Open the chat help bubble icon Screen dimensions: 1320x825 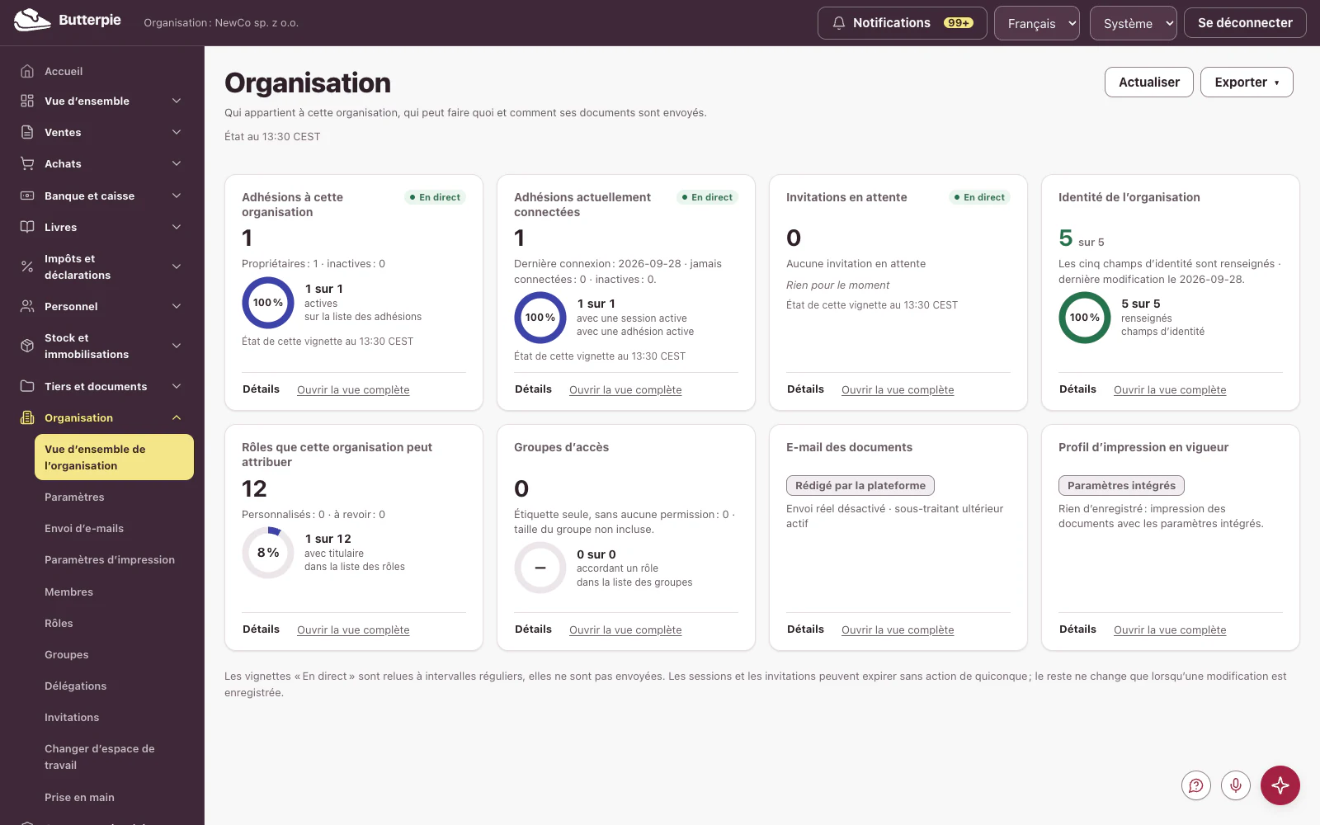point(1196,785)
